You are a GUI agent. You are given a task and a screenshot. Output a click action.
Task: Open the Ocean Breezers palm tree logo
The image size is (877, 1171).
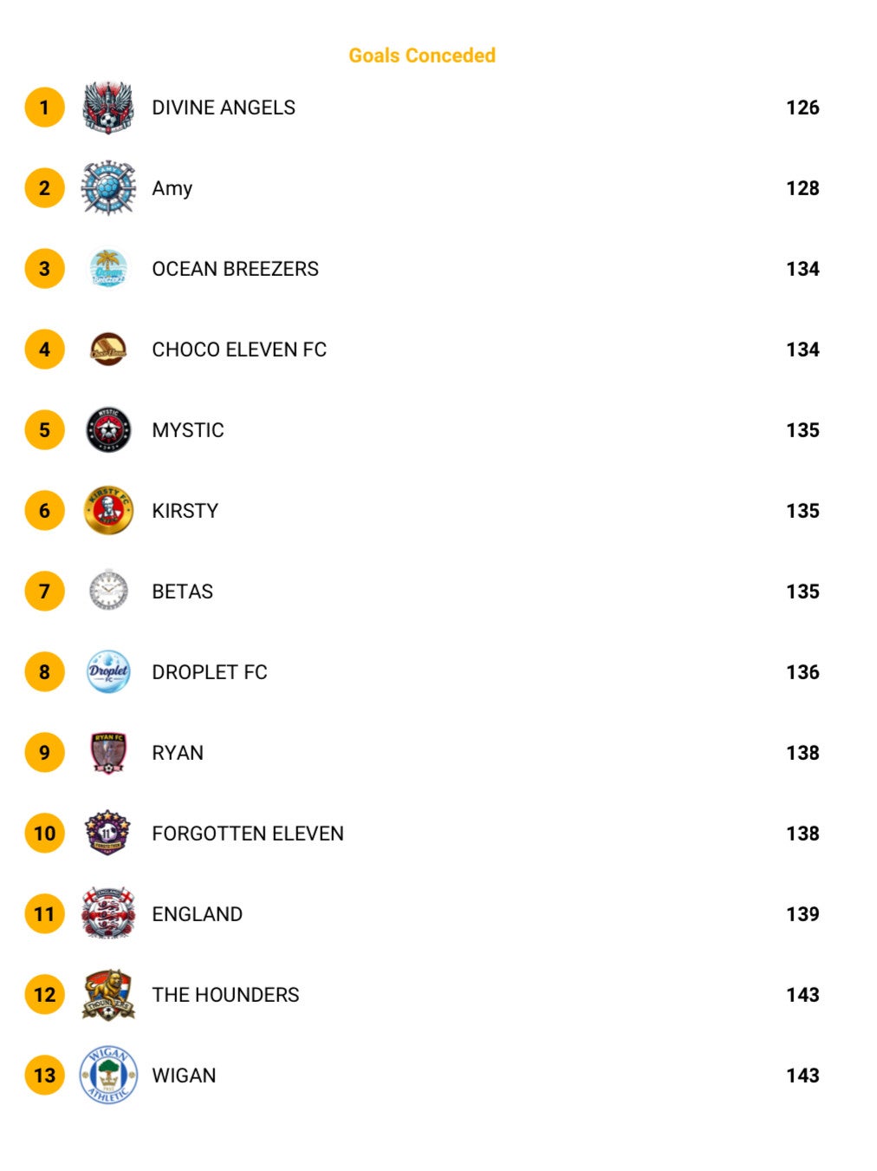108,268
